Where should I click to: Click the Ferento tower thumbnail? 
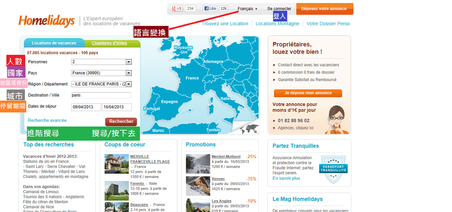(x=117, y=191)
